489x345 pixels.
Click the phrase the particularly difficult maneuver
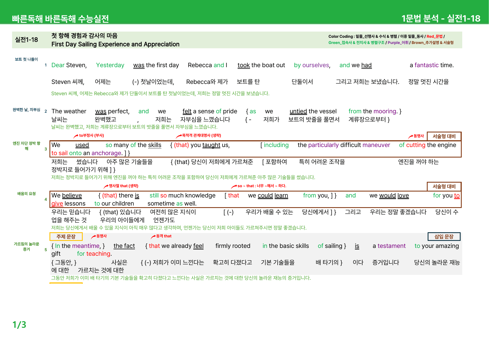344,145
